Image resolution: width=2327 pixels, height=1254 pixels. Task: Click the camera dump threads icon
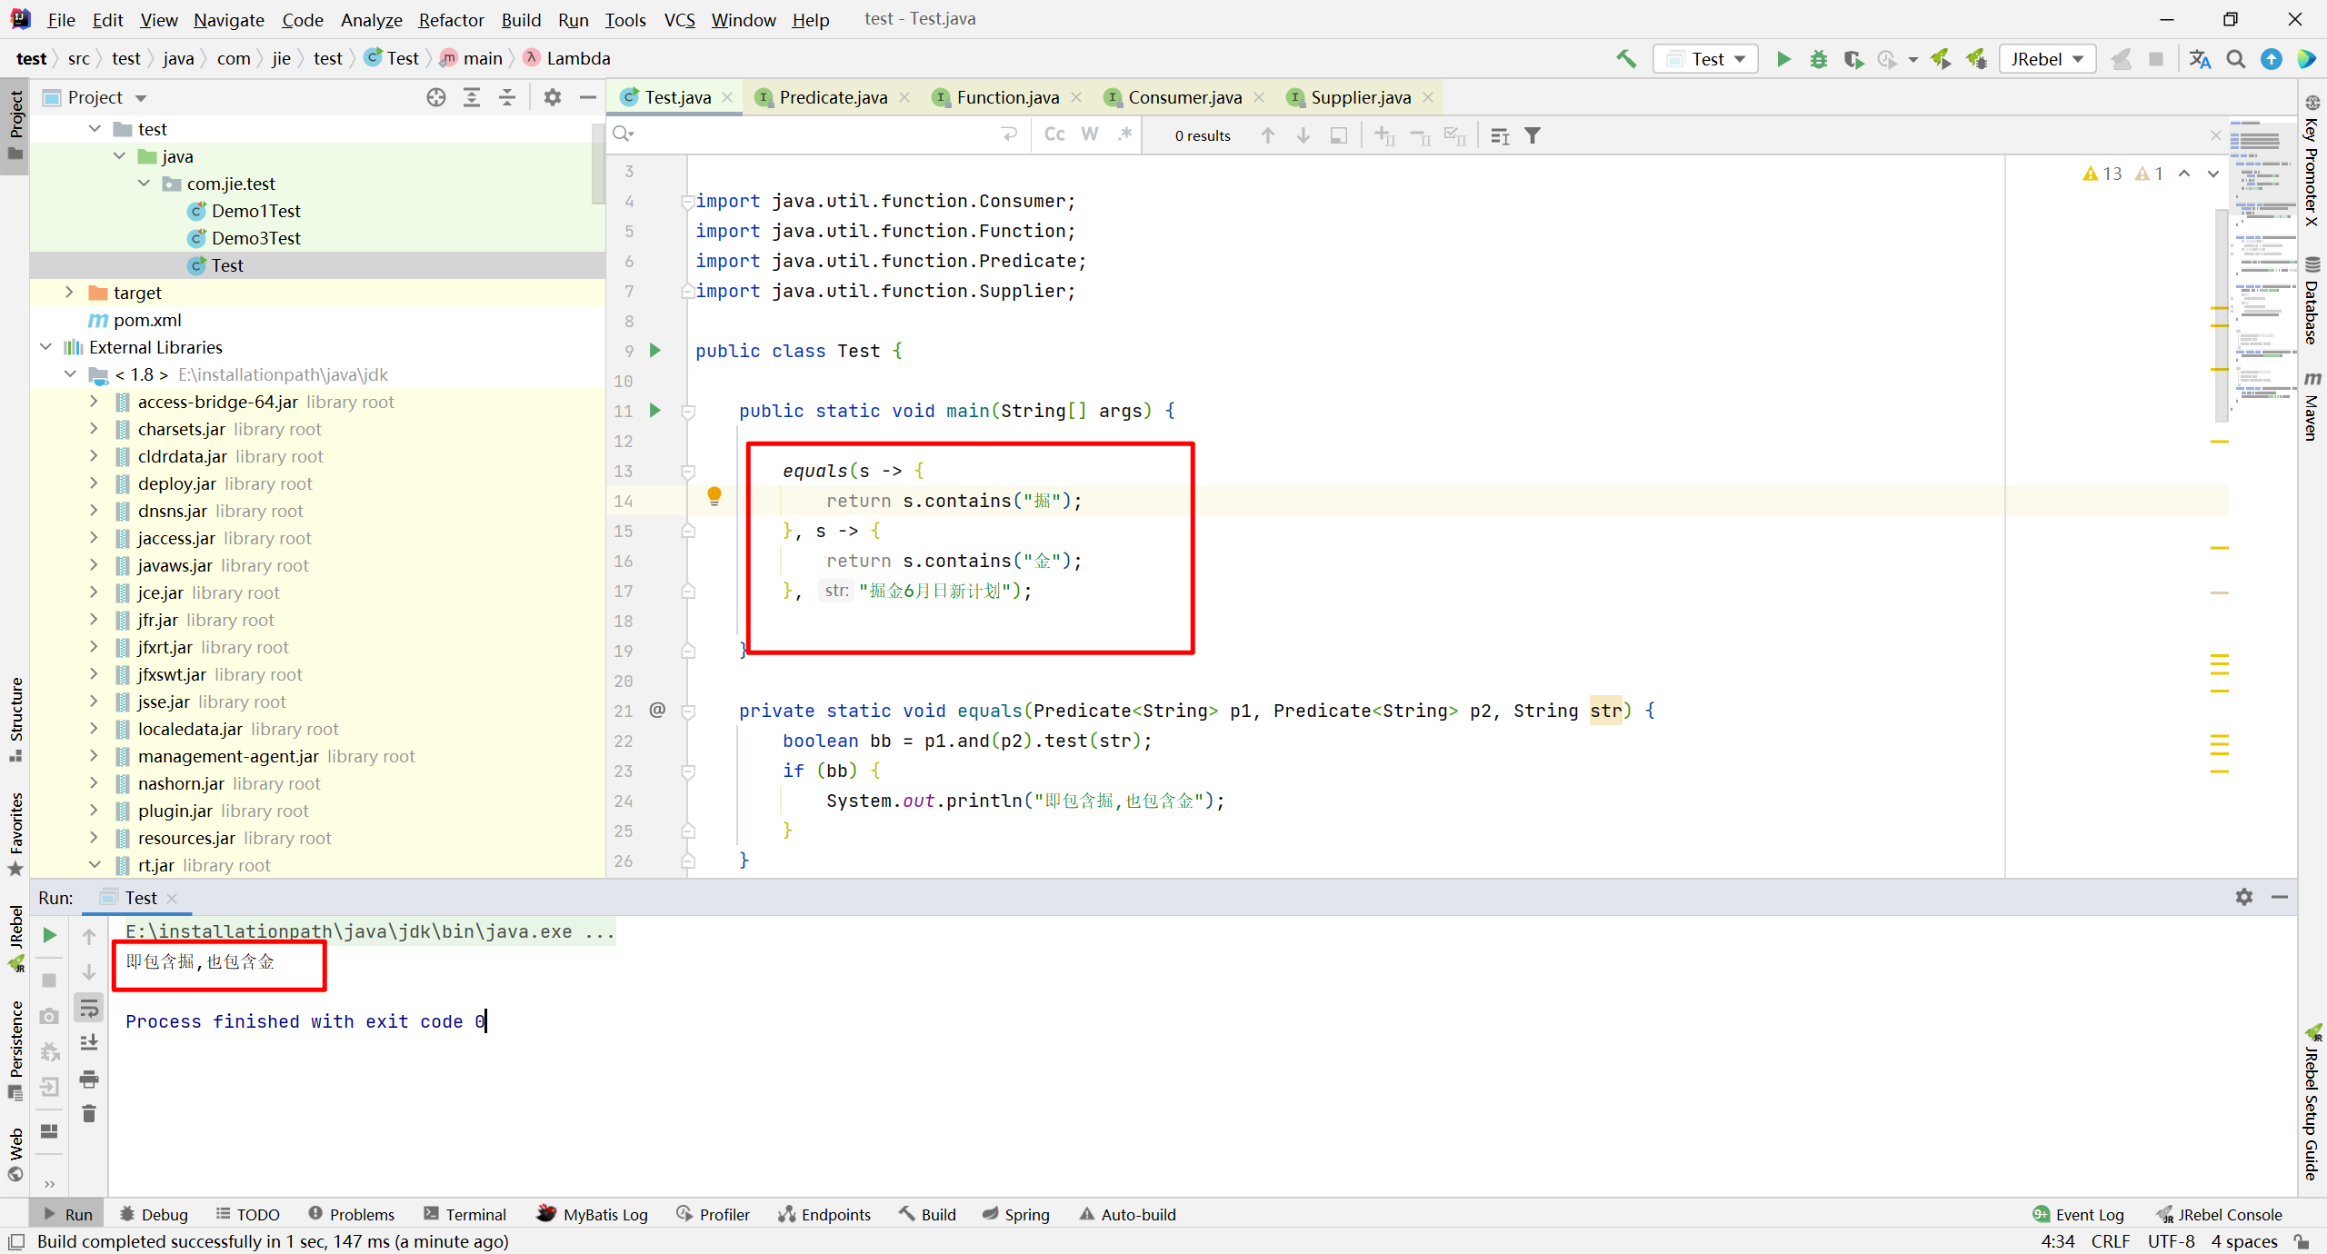point(50,1016)
